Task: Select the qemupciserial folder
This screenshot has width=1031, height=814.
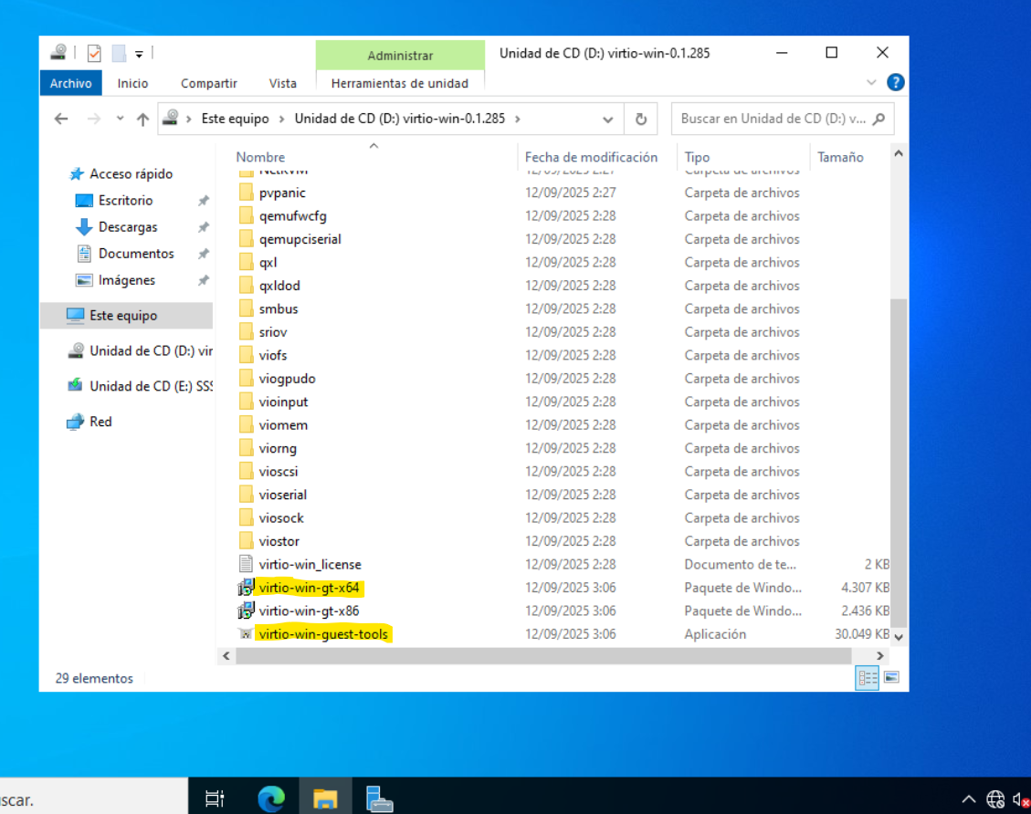Action: 300,239
